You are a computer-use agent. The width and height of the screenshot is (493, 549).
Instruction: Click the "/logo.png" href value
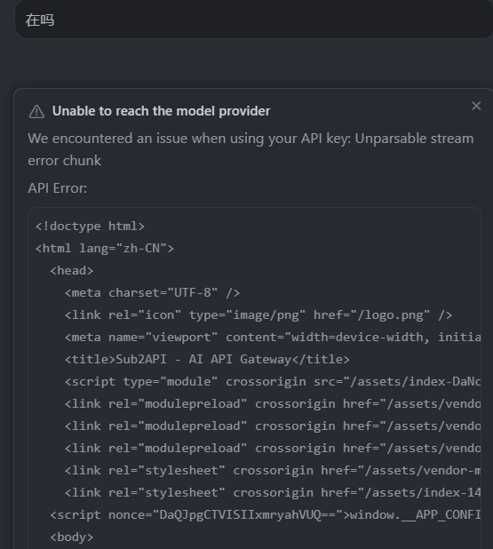click(x=394, y=315)
